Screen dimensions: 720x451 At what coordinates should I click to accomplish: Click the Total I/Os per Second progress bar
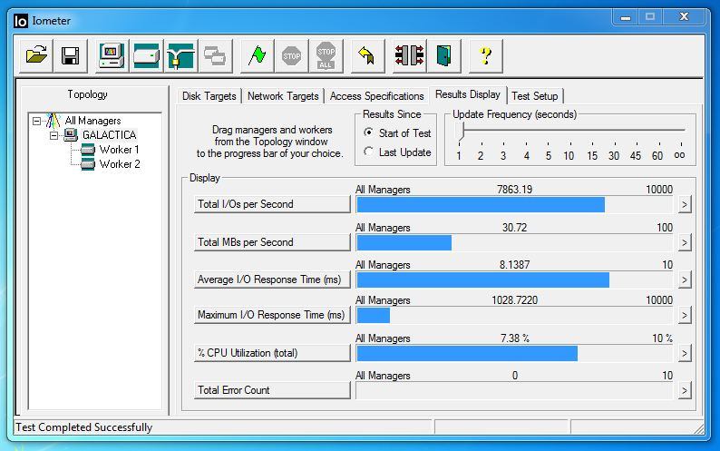pos(514,204)
